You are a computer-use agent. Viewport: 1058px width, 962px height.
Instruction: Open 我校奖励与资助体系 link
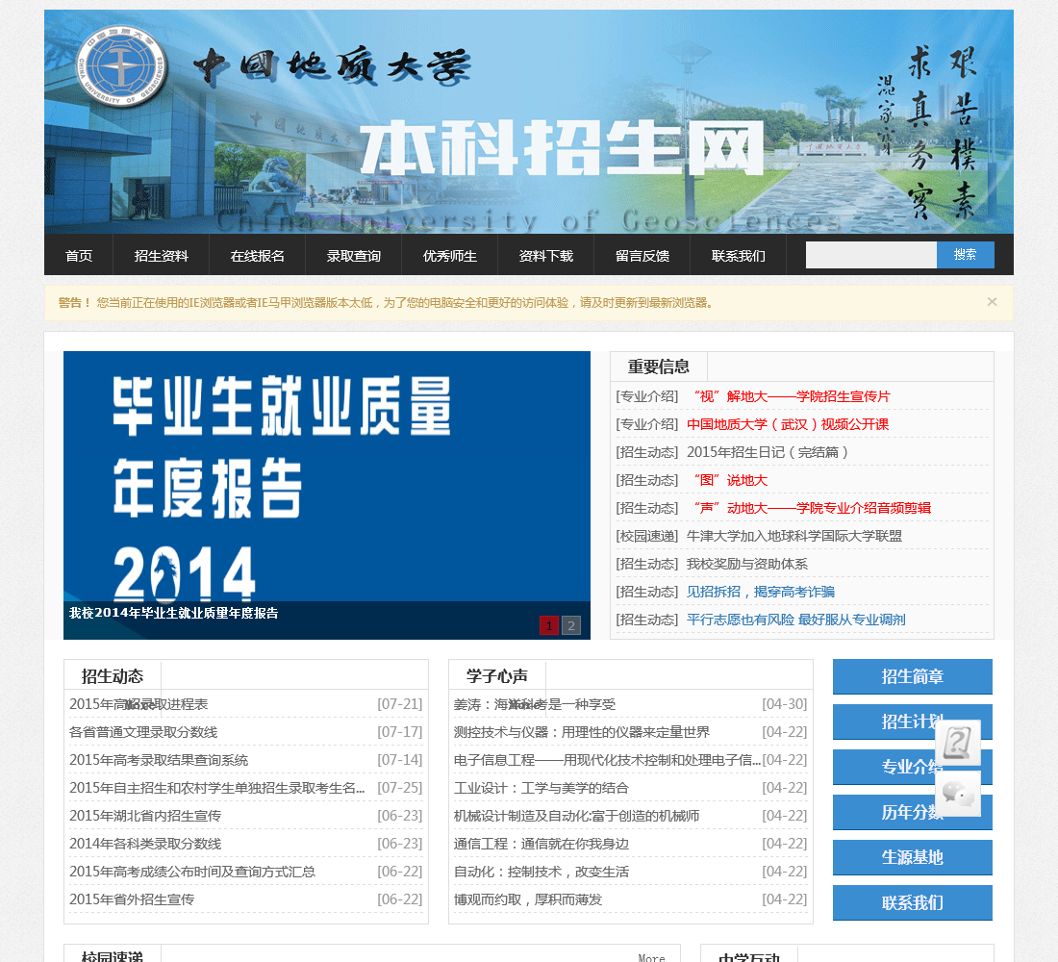coord(747,564)
